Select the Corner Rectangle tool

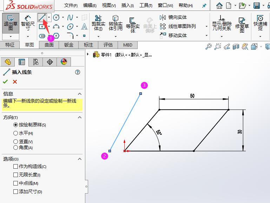(x=42, y=27)
